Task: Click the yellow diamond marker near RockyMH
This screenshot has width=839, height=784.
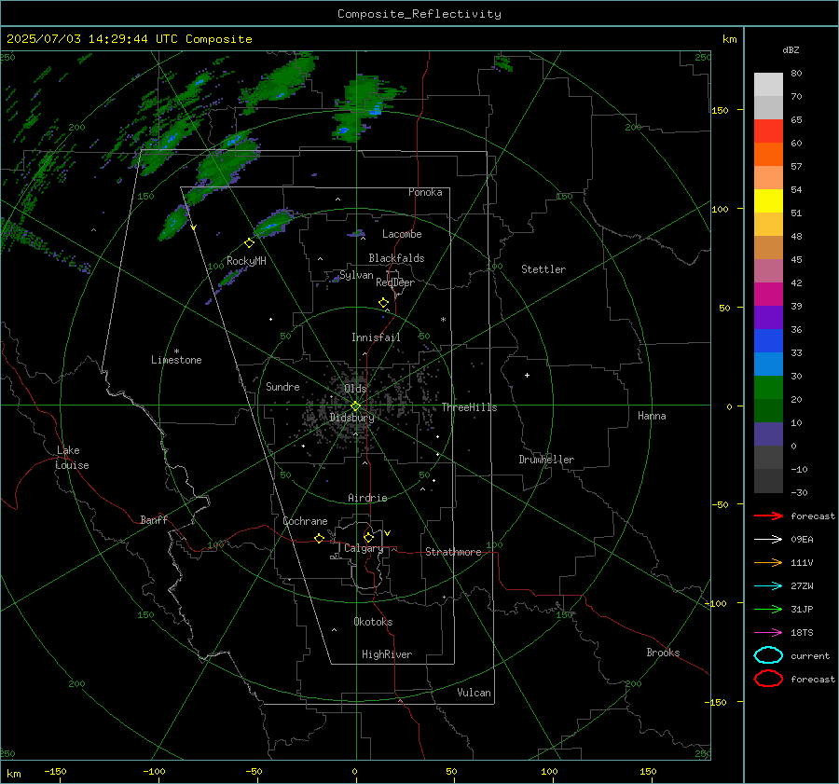Action: coord(249,243)
